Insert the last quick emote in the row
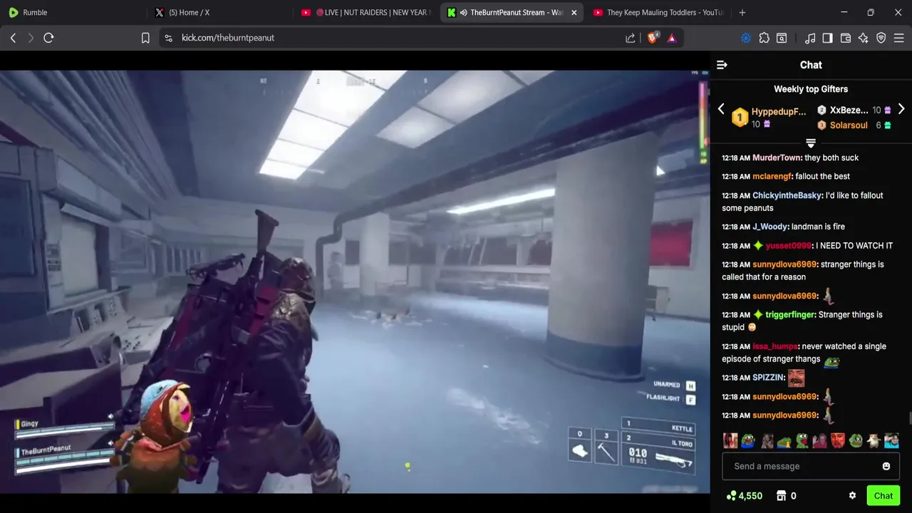The width and height of the screenshot is (912, 513). [891, 441]
